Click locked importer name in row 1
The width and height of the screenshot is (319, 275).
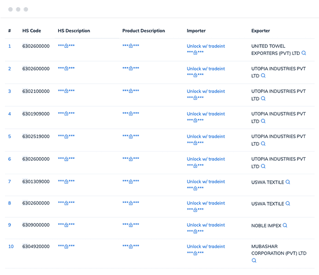tap(195, 52)
